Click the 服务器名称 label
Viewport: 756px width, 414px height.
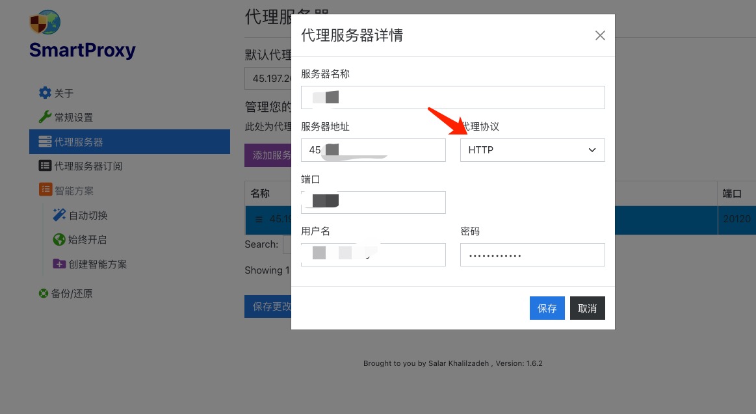[325, 73]
